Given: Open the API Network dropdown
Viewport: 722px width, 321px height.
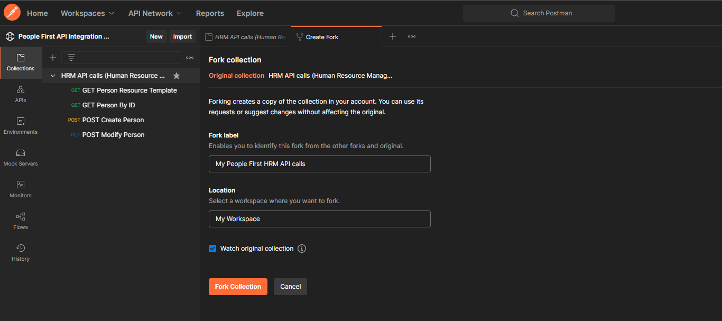Looking at the screenshot, I should point(154,13).
